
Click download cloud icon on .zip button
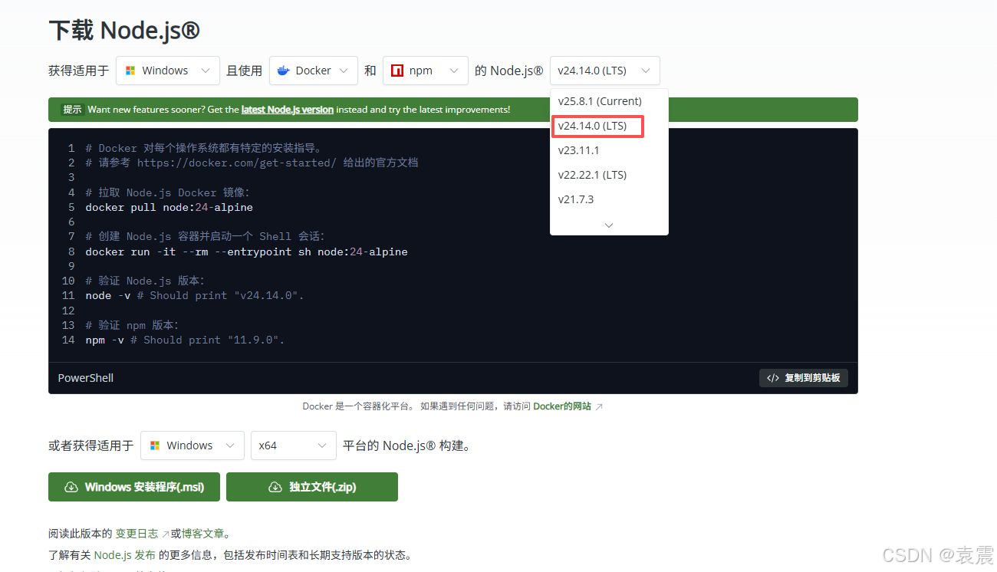(x=275, y=487)
